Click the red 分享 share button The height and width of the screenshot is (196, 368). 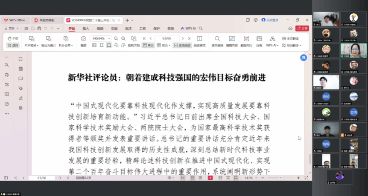pos(302,29)
